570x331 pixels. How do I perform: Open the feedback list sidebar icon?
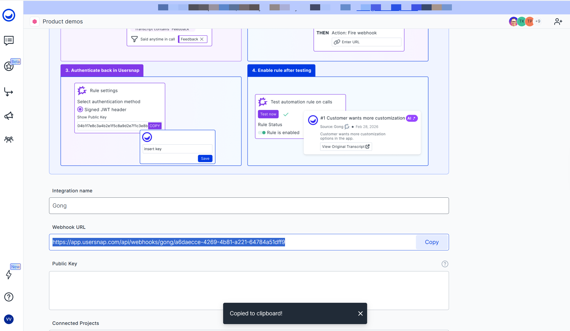[x=9, y=40]
